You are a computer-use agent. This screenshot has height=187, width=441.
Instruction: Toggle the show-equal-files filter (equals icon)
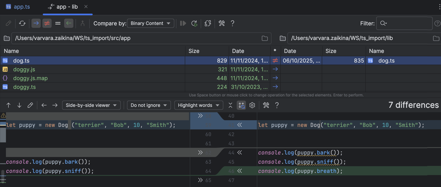[x=58, y=23]
